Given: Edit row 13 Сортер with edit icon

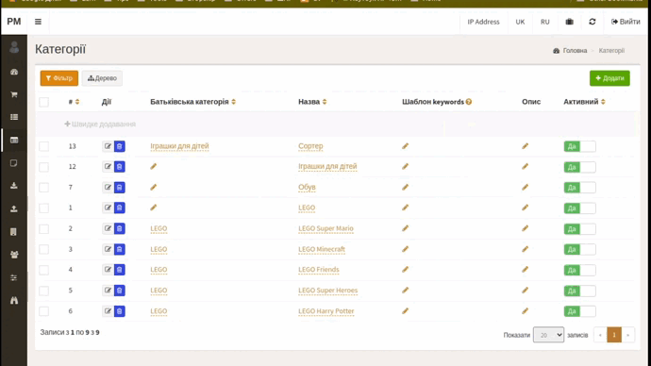Looking at the screenshot, I should pyautogui.click(x=108, y=146).
